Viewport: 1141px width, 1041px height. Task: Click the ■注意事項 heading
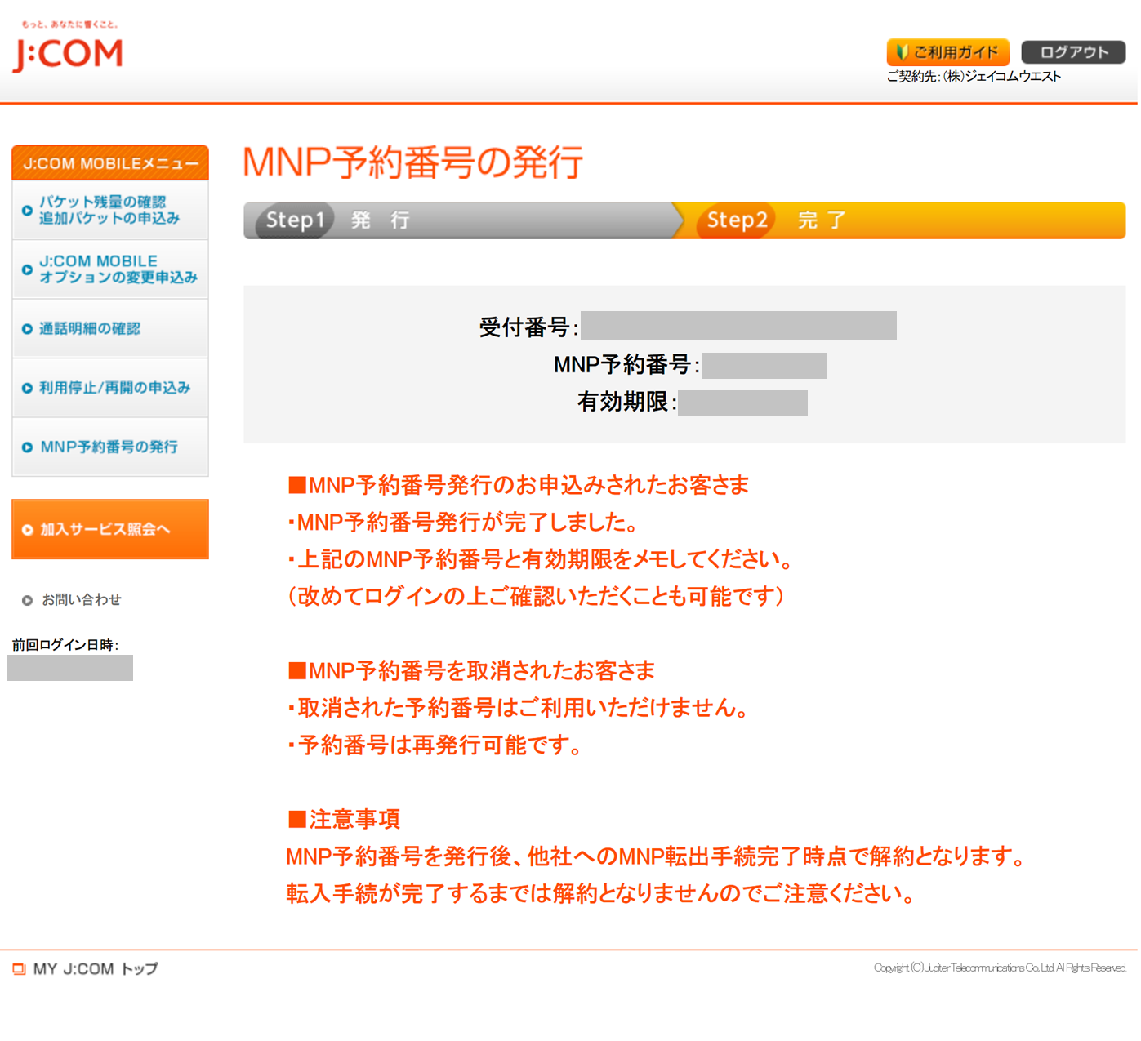(x=344, y=819)
